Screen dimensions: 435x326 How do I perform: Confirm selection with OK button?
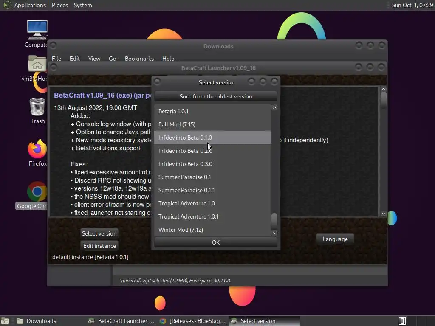coord(215,242)
